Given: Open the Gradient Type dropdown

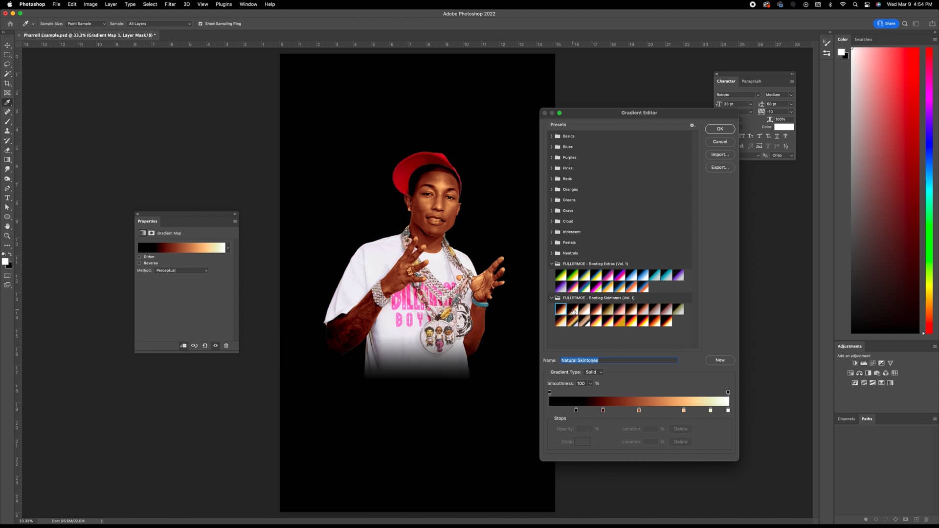Looking at the screenshot, I should (x=593, y=372).
